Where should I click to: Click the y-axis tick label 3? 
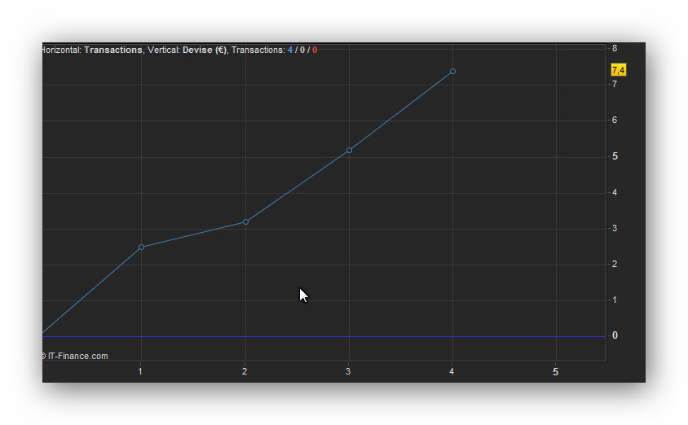pyautogui.click(x=615, y=228)
